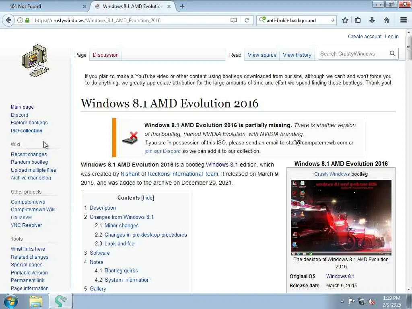The width and height of the screenshot is (412, 309).
Task: Click the taskbar dragon browser icon
Action: click(60, 301)
